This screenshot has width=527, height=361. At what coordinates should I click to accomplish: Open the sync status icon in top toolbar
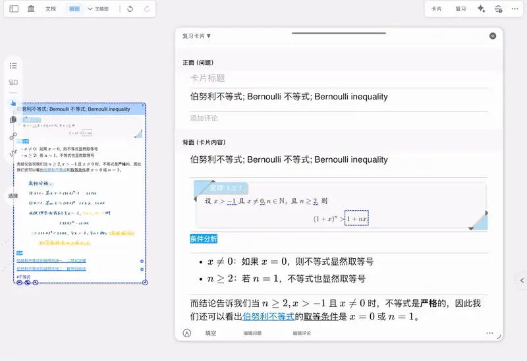pyautogui.click(x=499, y=9)
